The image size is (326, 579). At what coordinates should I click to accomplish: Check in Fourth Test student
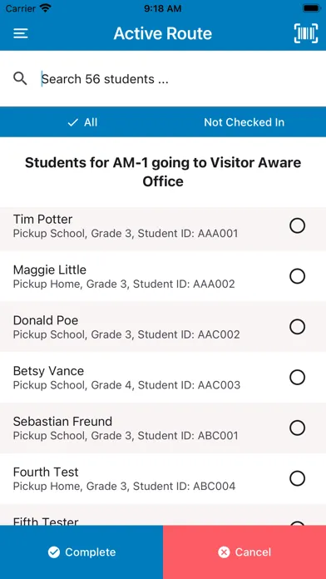(x=297, y=478)
